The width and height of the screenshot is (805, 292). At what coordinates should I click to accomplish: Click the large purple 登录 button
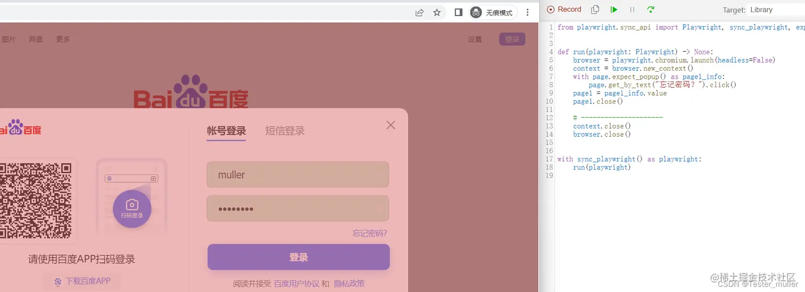point(299,257)
